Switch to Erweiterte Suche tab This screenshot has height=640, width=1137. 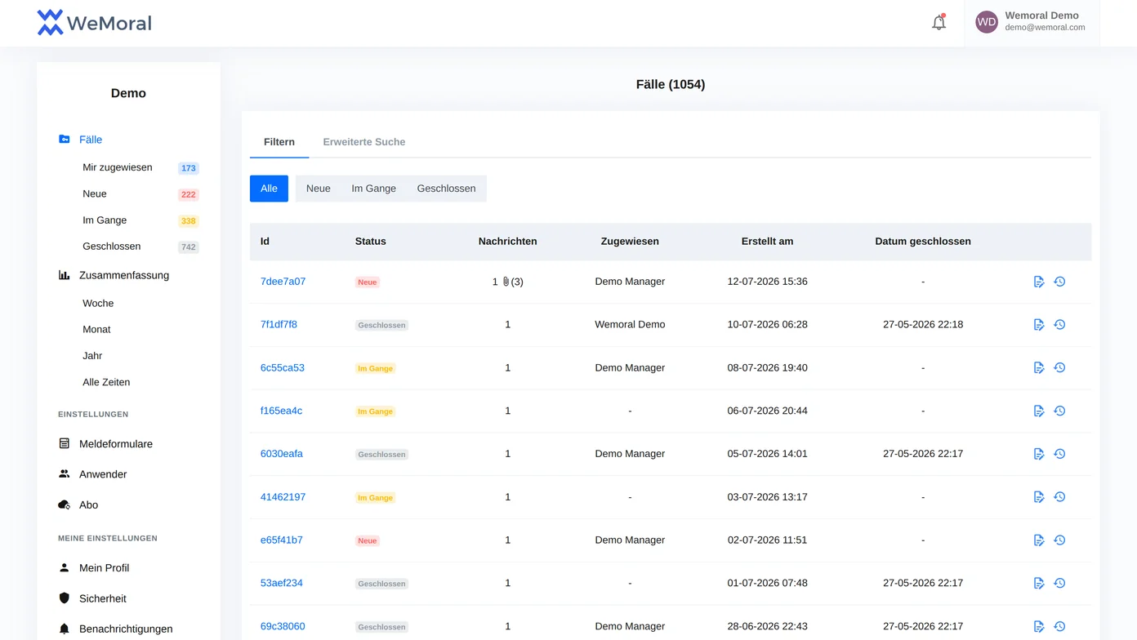[364, 142]
